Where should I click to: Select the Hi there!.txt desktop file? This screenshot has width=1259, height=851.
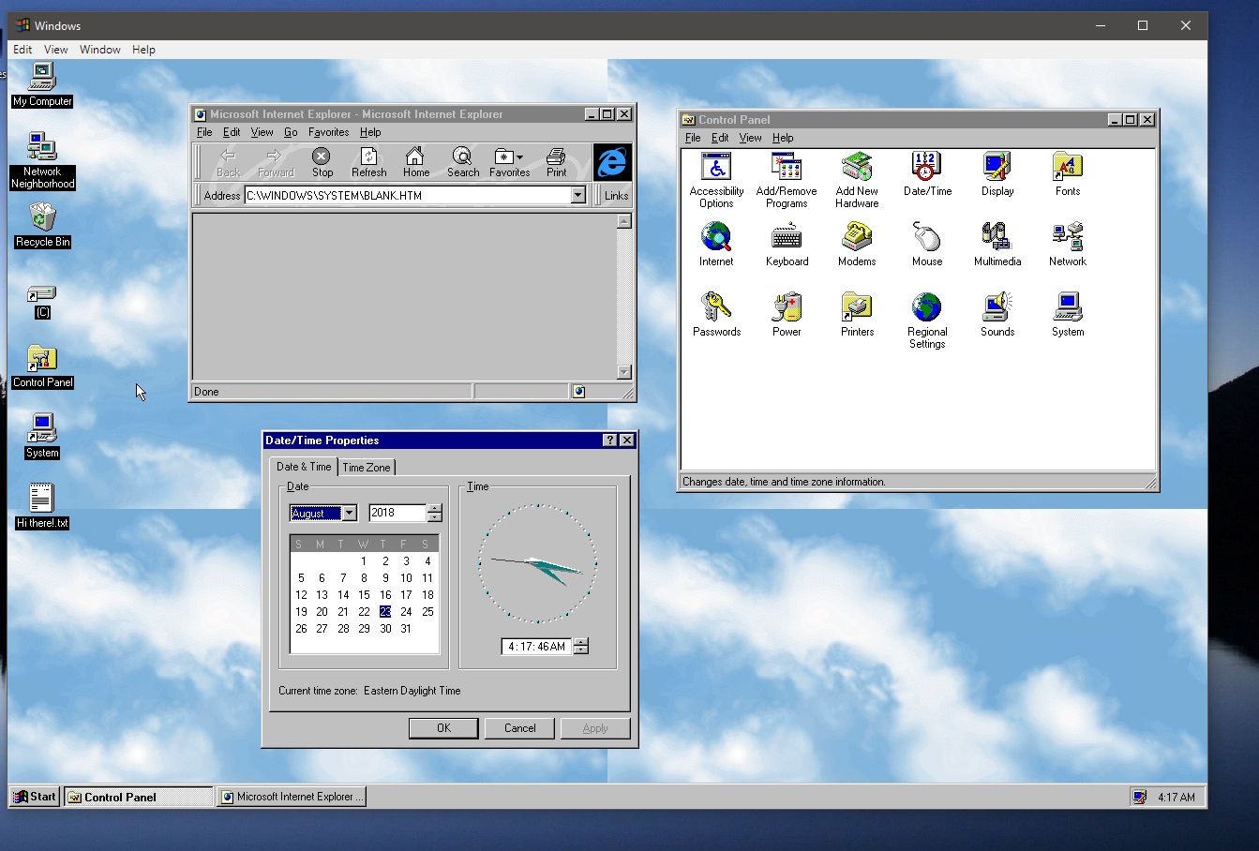click(x=42, y=506)
